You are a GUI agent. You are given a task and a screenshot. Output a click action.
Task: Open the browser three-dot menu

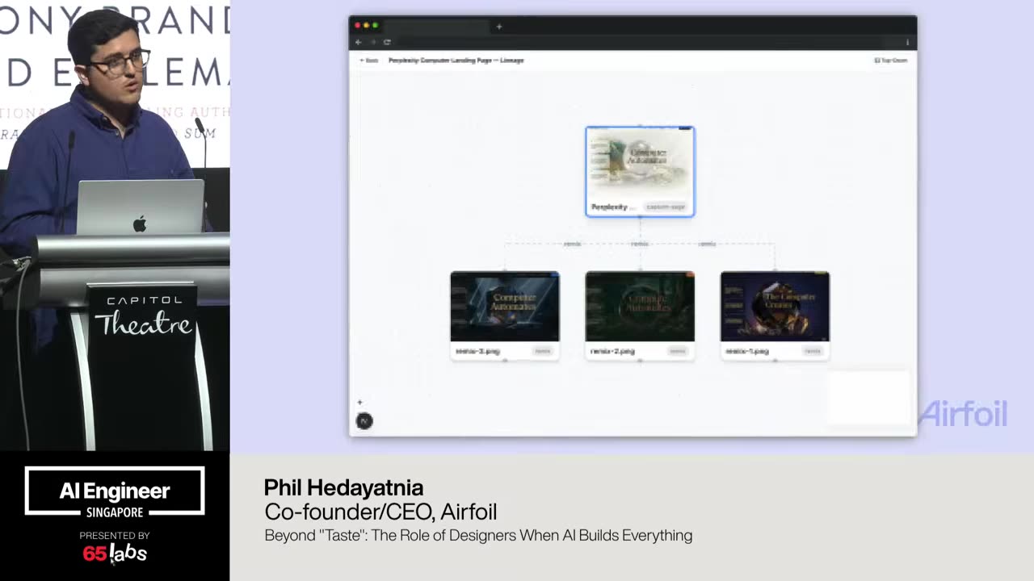(907, 42)
